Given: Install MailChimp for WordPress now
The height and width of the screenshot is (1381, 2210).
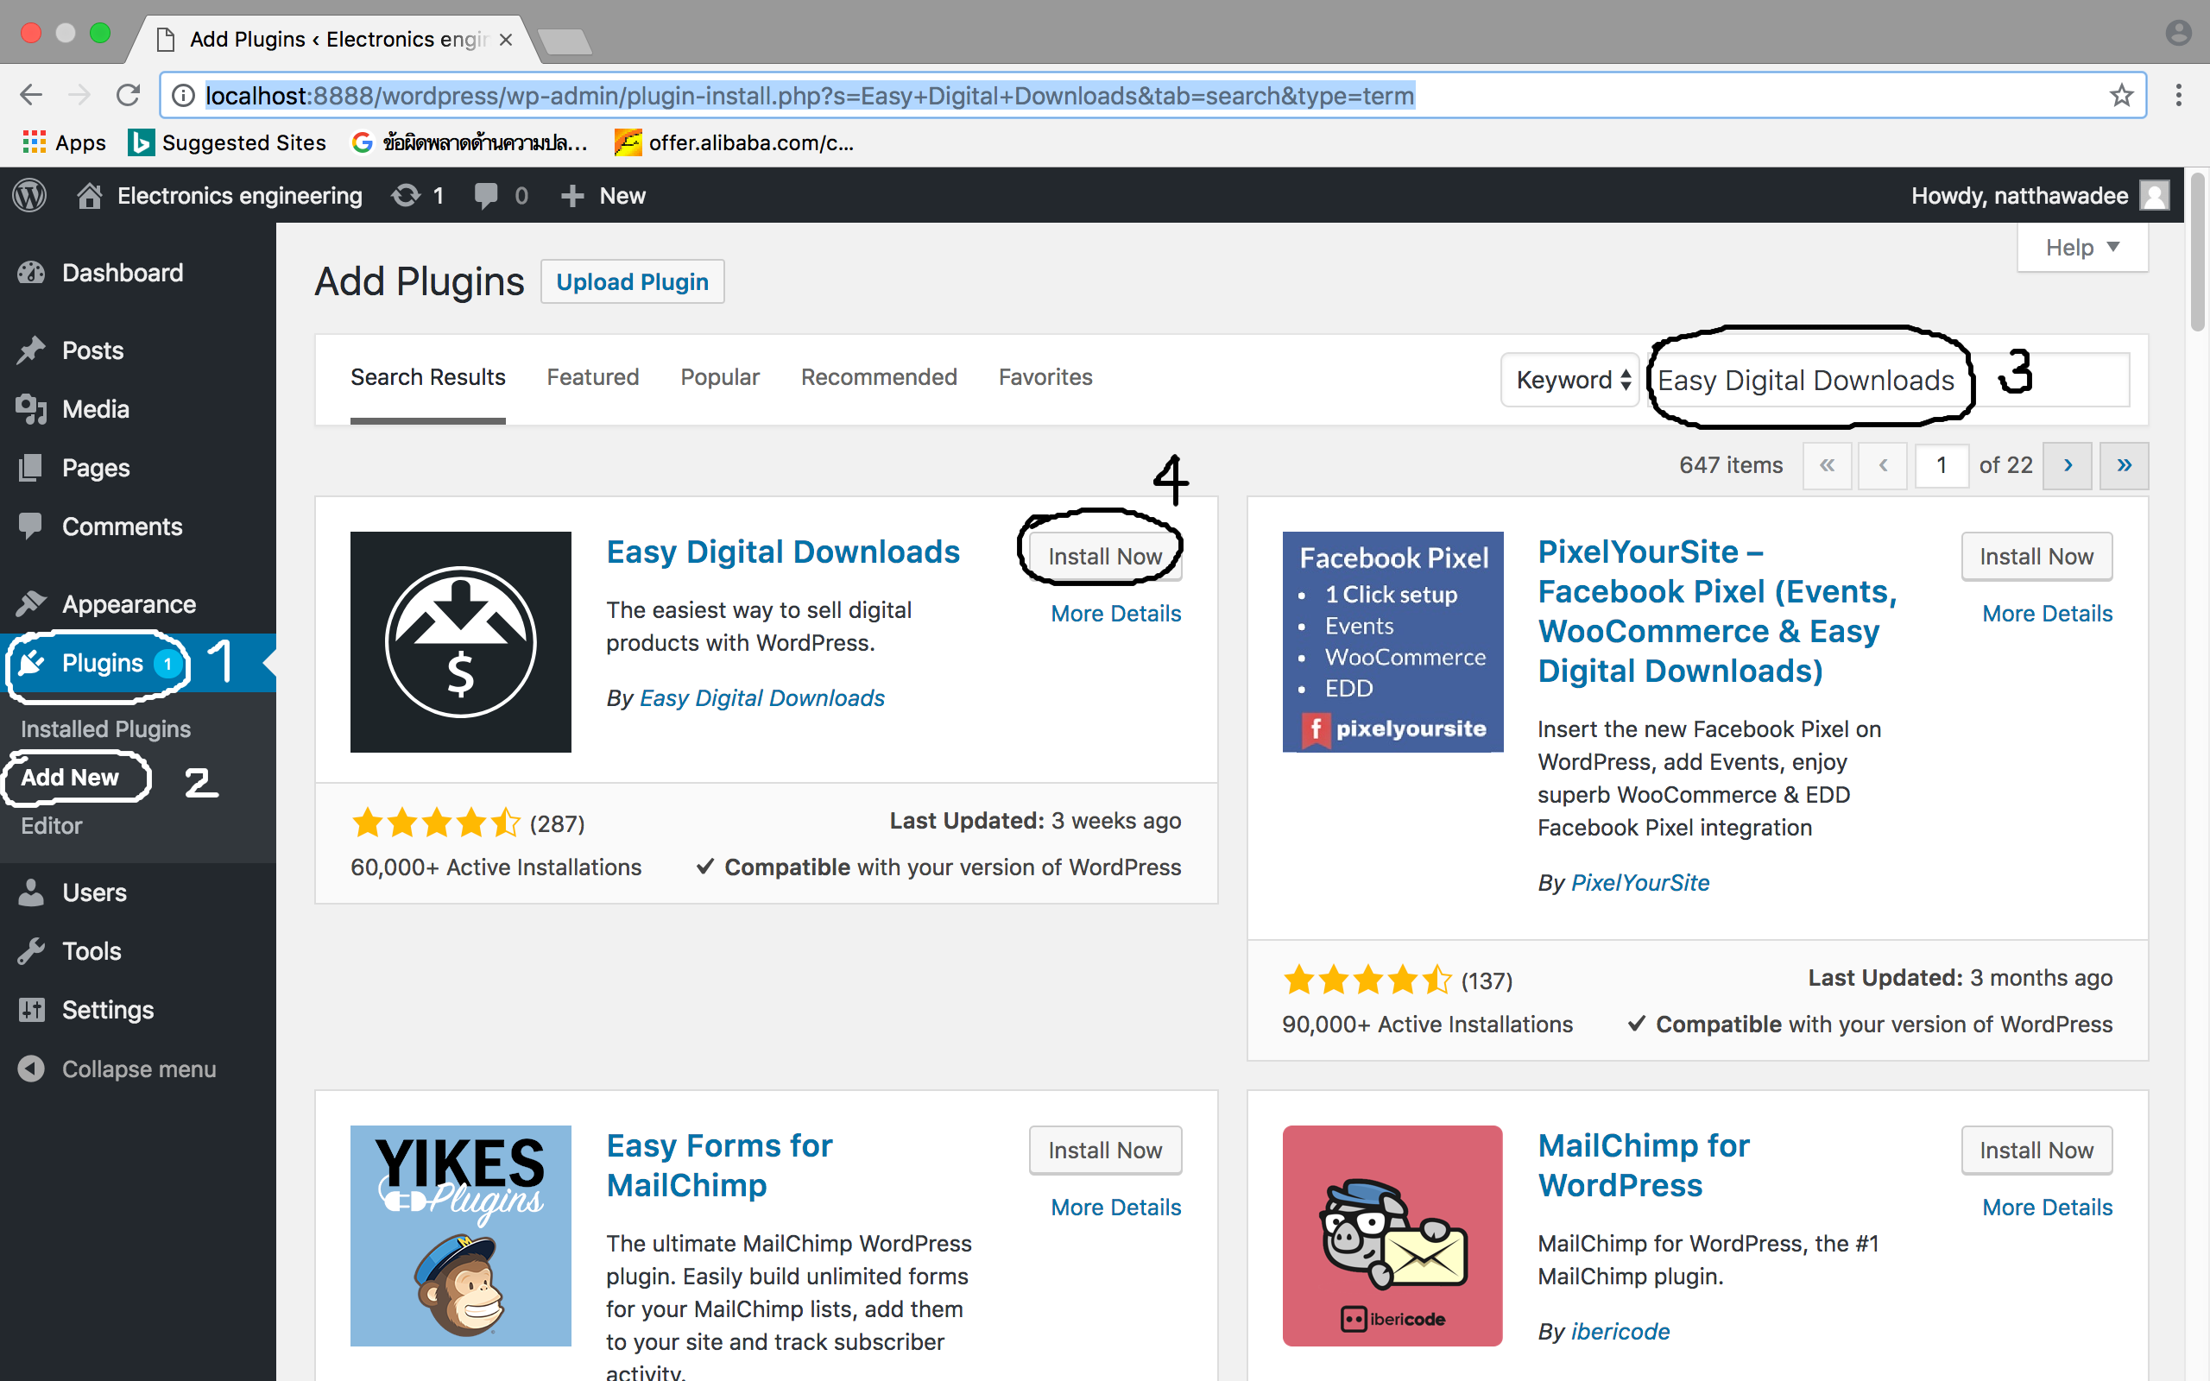Looking at the screenshot, I should click(2036, 1150).
